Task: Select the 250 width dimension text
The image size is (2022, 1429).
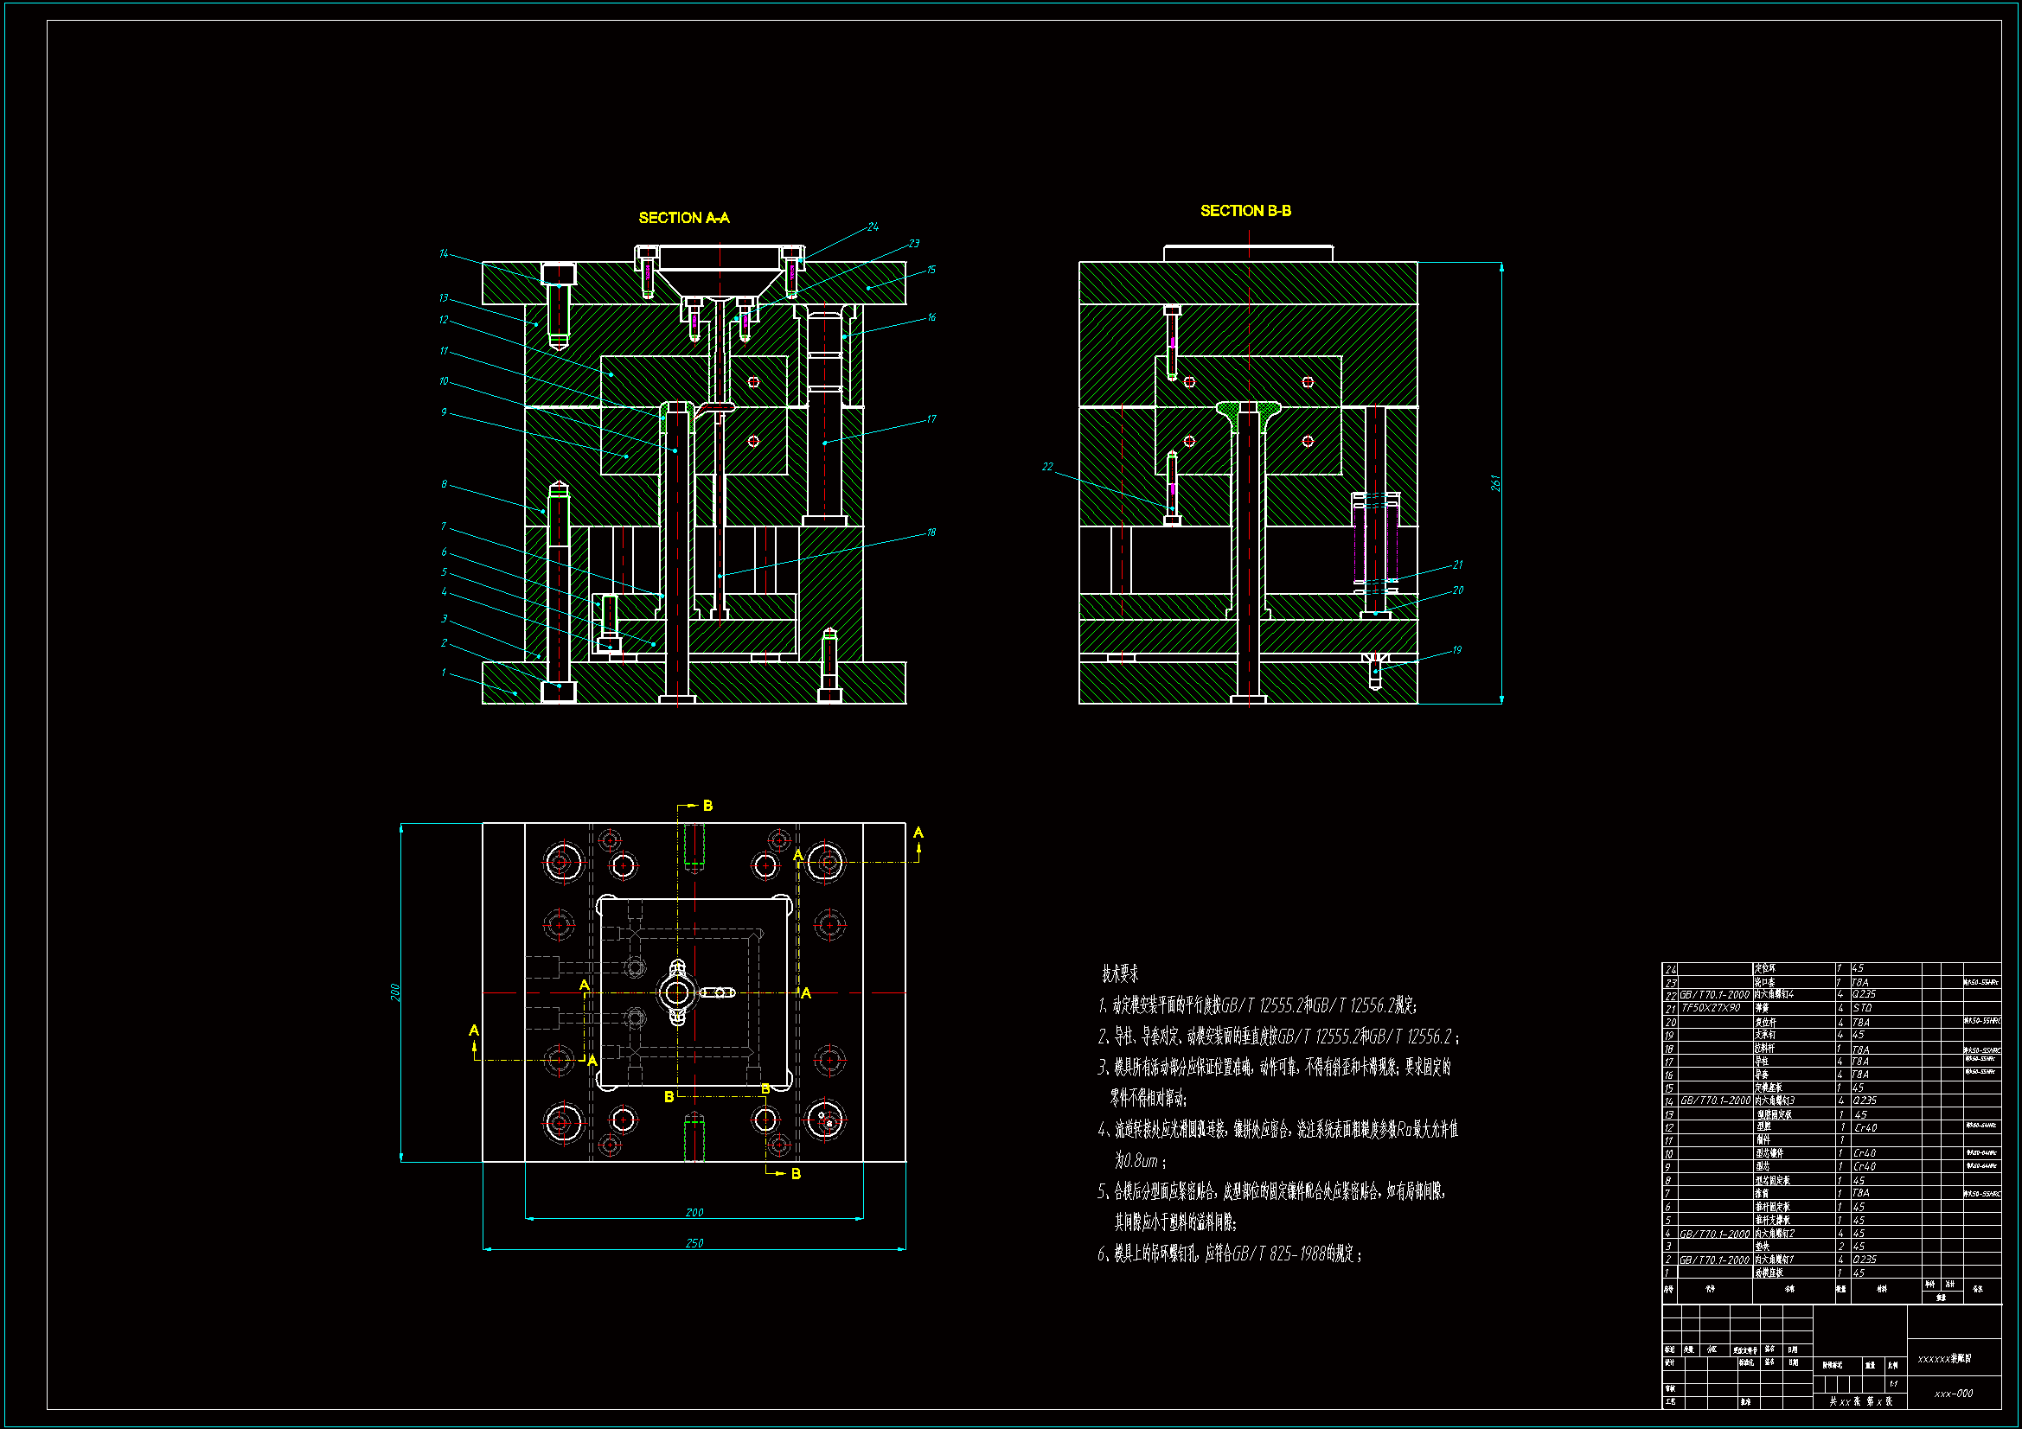Action: [694, 1243]
